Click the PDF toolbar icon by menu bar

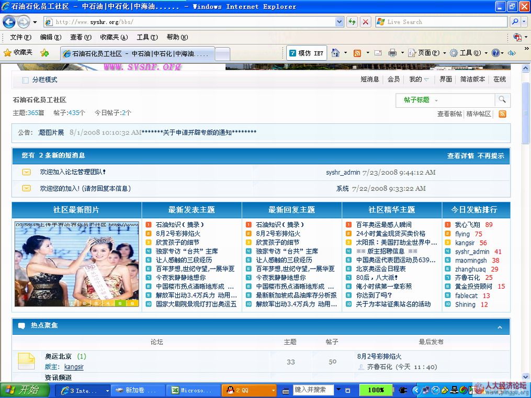pos(517,37)
